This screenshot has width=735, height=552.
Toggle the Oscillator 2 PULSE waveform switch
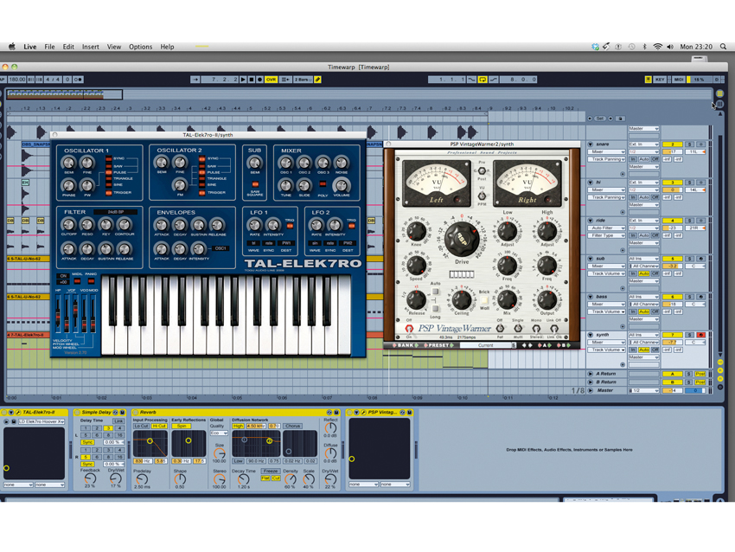point(202,172)
